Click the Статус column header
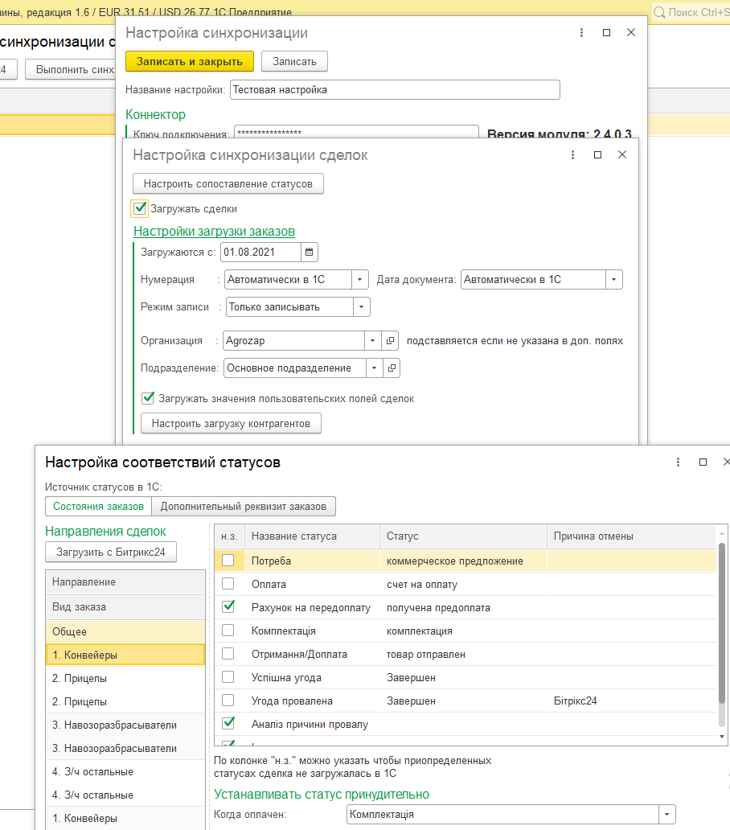Viewport: 730px width, 830px height. [x=463, y=536]
